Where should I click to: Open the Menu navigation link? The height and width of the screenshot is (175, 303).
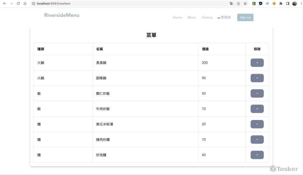tap(192, 18)
